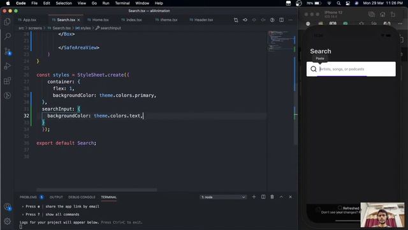The height and width of the screenshot is (230, 408).
Task: Click 'theme.colors.primary' in code
Action: (127, 95)
